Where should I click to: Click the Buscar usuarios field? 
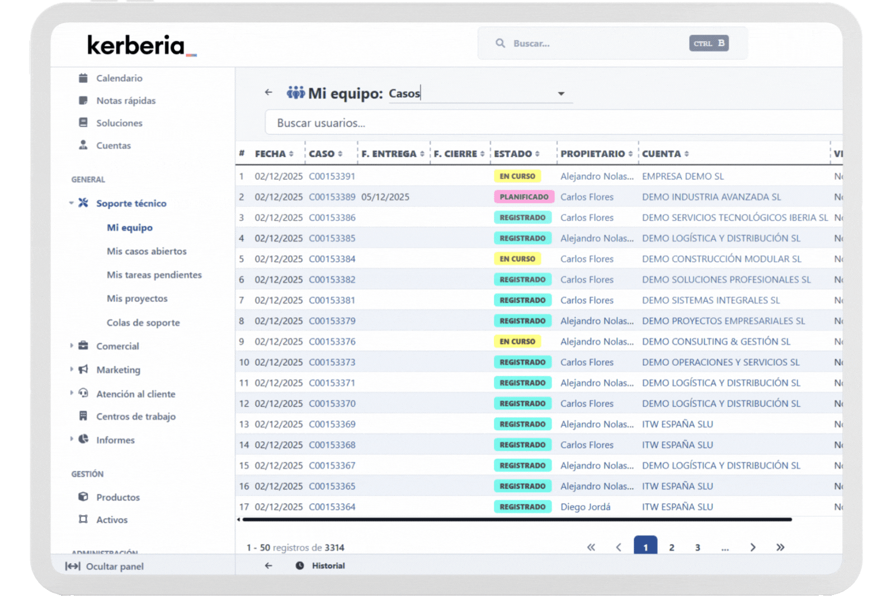[x=554, y=123]
